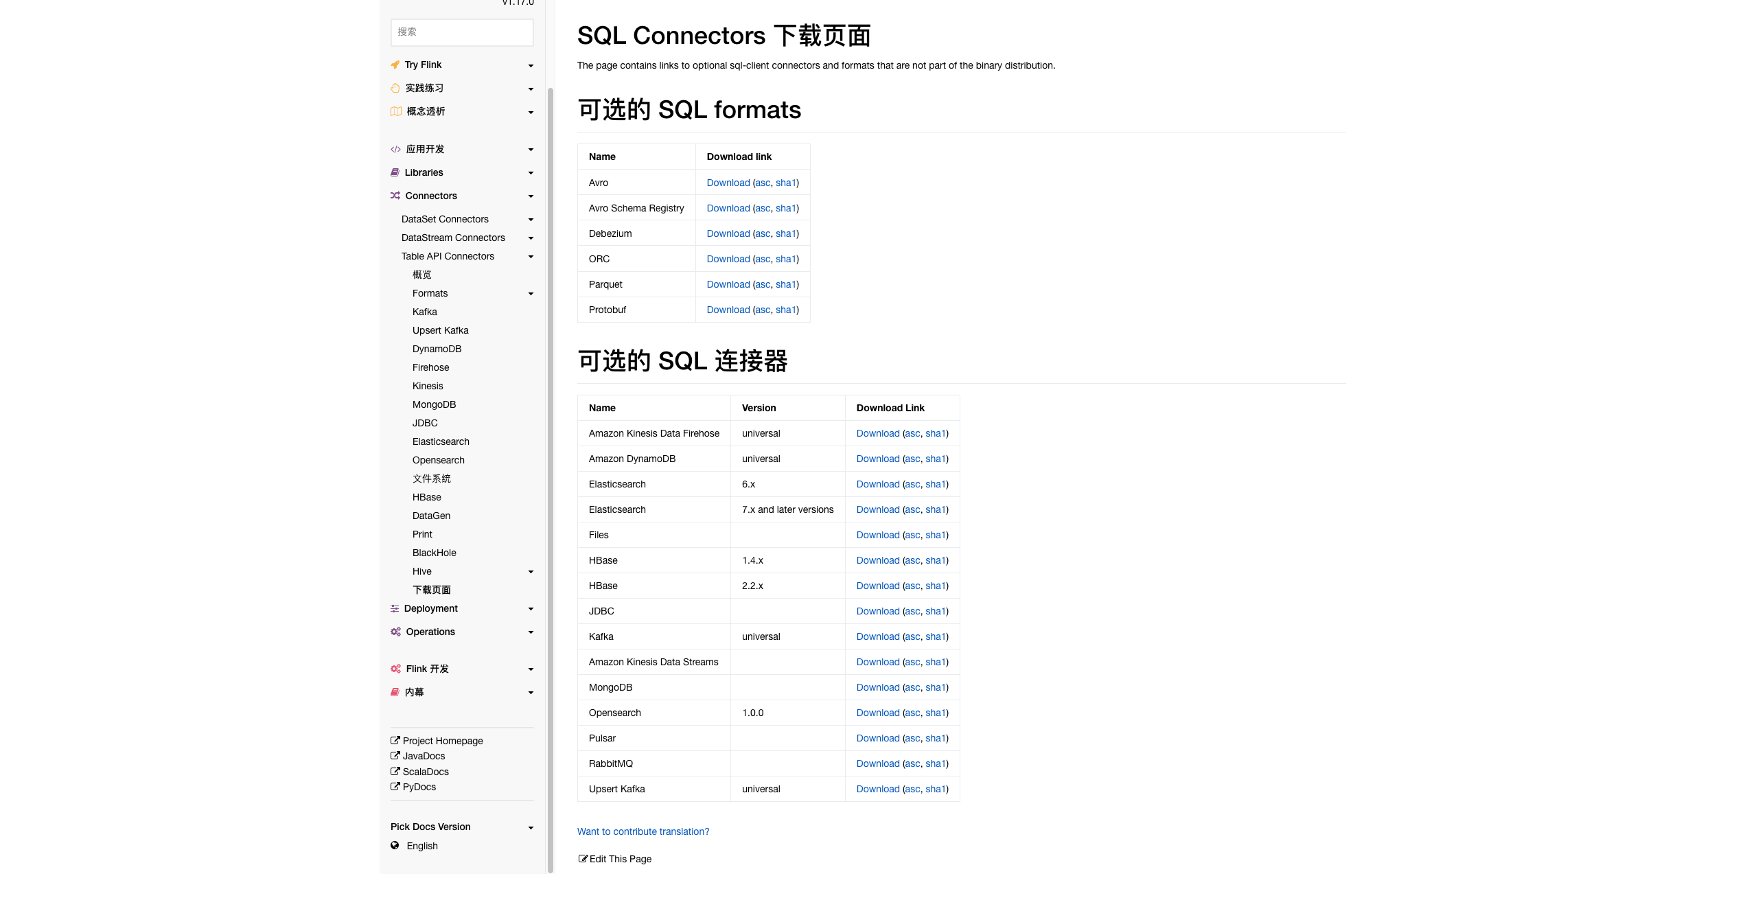Expand the Hive submenu arrow
Screen dimensions: 1747x898
click(x=531, y=572)
